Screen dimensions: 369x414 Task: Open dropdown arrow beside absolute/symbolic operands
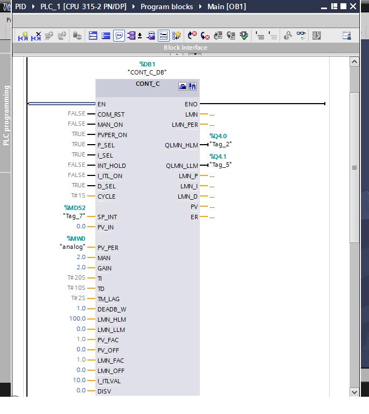pyautogui.click(x=140, y=36)
